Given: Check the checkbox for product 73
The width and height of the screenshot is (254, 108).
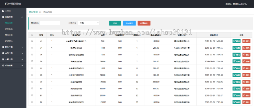Looking at the screenshot, I should [32, 41].
